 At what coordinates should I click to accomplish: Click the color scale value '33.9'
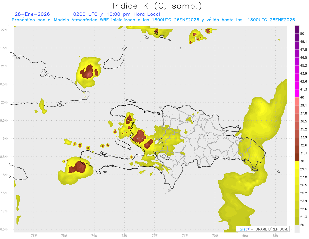click(303, 137)
